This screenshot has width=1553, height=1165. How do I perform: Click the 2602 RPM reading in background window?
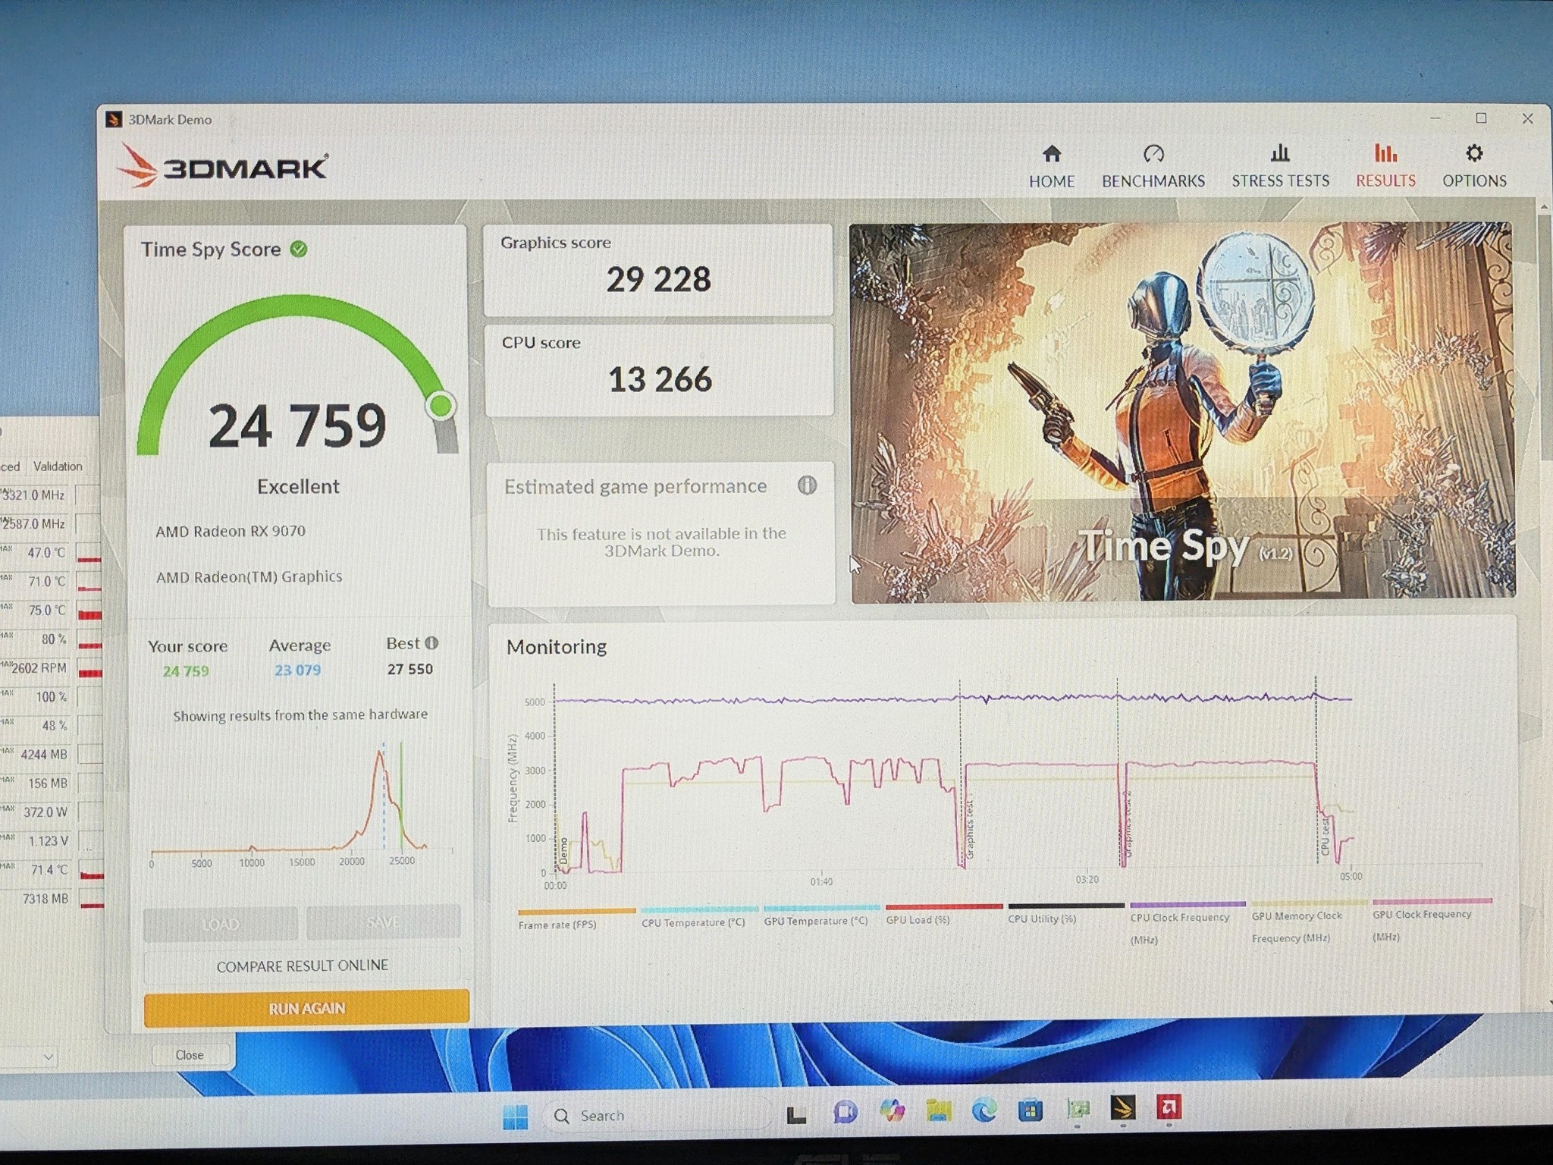39,667
